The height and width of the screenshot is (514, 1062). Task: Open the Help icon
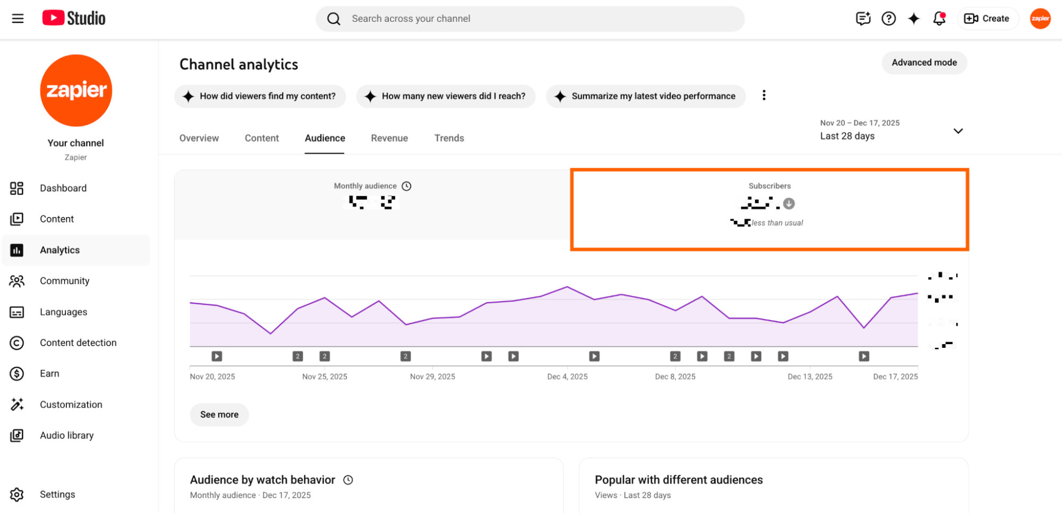[x=888, y=18]
